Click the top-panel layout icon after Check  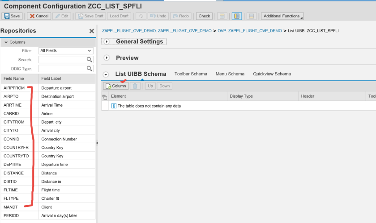(222, 16)
